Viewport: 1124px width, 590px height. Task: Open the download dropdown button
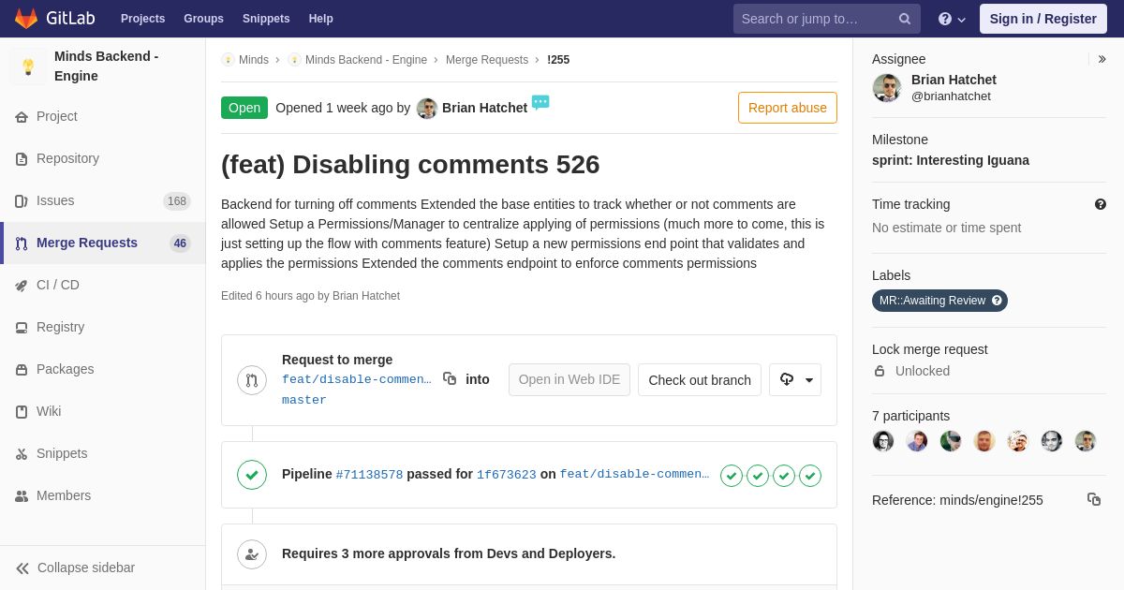point(795,379)
